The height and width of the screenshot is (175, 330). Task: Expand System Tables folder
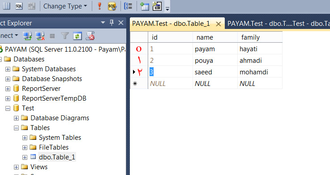(25, 138)
